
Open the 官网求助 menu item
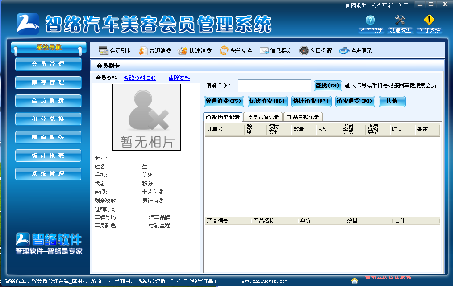[x=356, y=5]
